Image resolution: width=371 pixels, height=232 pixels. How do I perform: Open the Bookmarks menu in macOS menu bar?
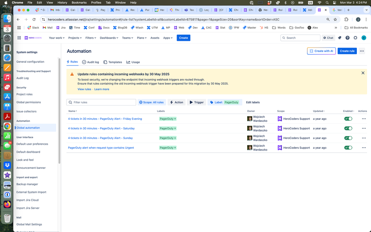coord(79,3)
